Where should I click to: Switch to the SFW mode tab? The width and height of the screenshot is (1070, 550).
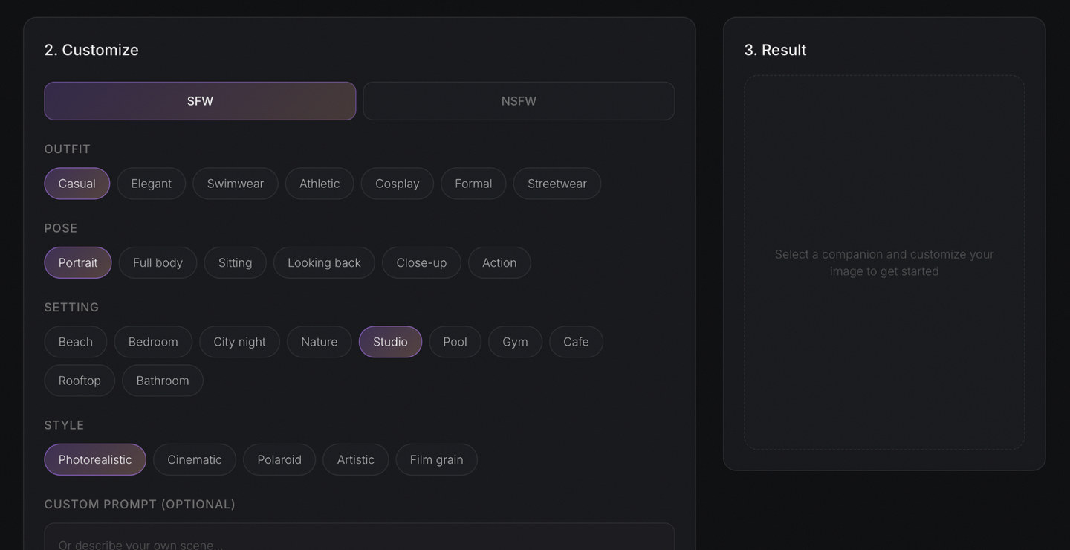pyautogui.click(x=200, y=101)
